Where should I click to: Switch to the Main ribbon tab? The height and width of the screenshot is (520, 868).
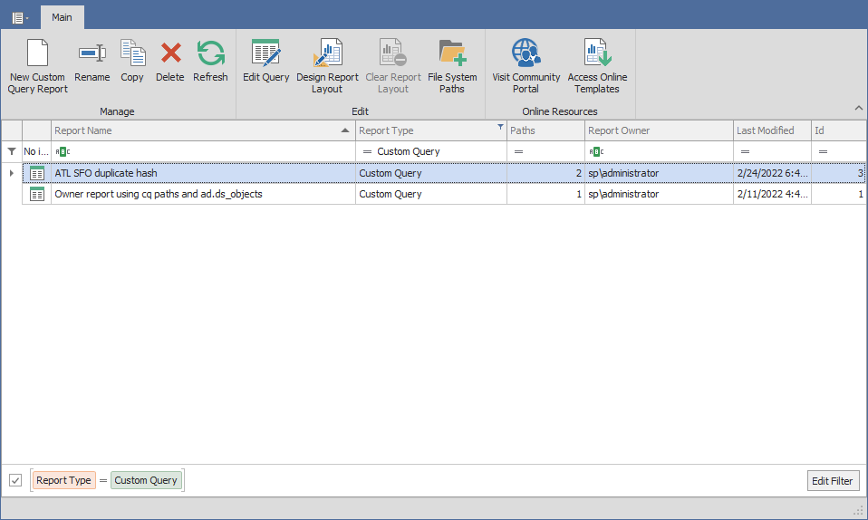[62, 17]
